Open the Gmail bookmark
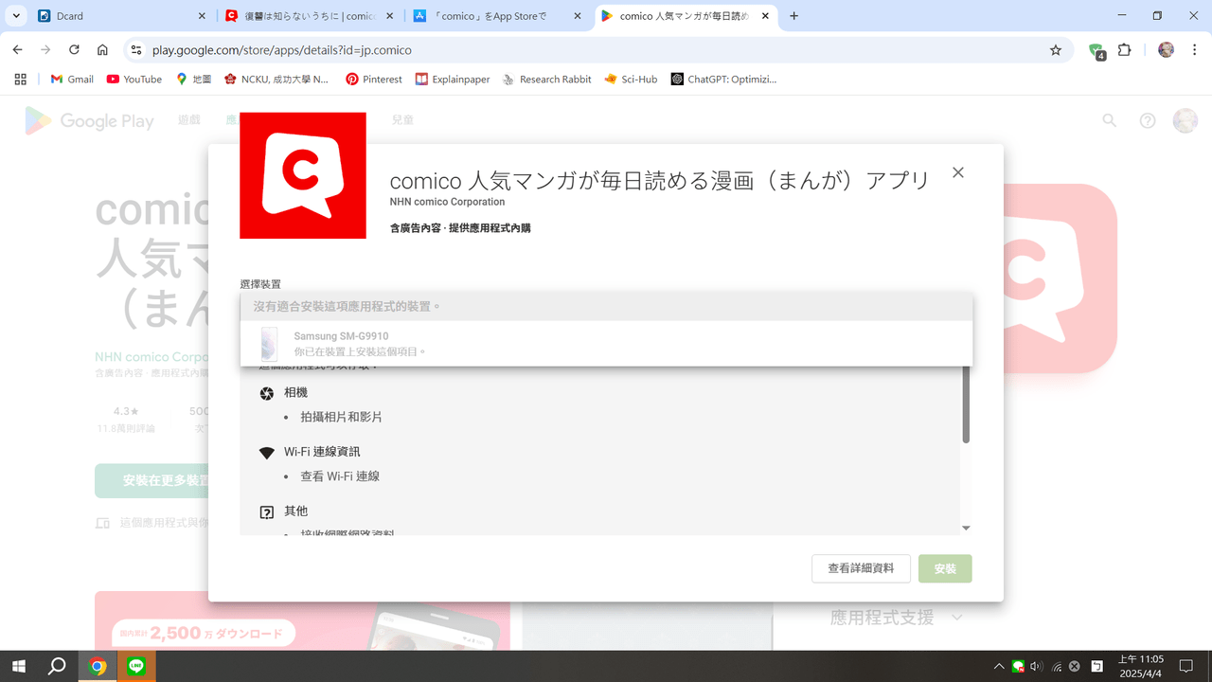The height and width of the screenshot is (682, 1212). pos(72,80)
